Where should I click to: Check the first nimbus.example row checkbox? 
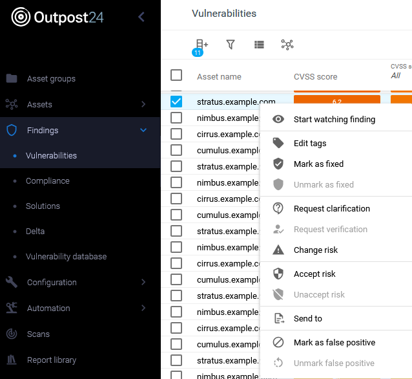176,118
